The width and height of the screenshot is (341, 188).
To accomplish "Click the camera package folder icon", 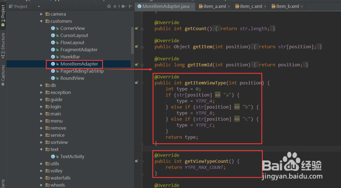I will coord(47,14).
